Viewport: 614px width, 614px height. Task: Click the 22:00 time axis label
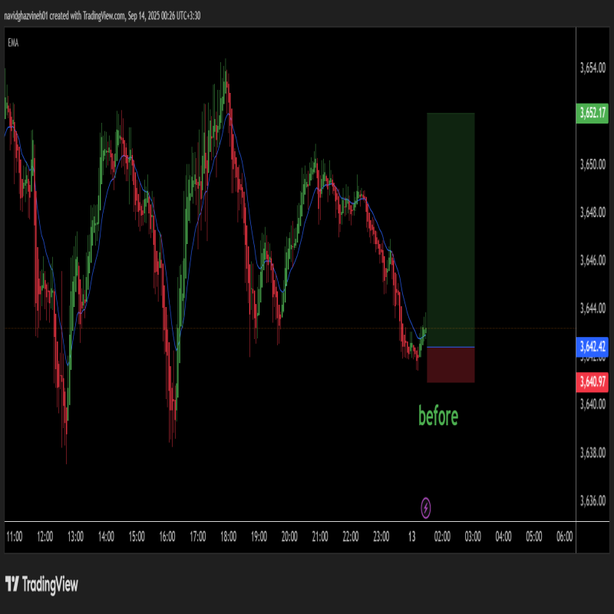coord(351,536)
